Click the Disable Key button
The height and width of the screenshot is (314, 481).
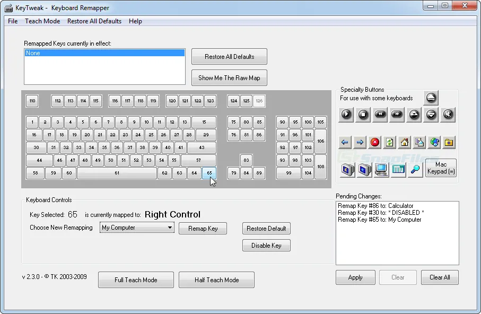pos(266,245)
